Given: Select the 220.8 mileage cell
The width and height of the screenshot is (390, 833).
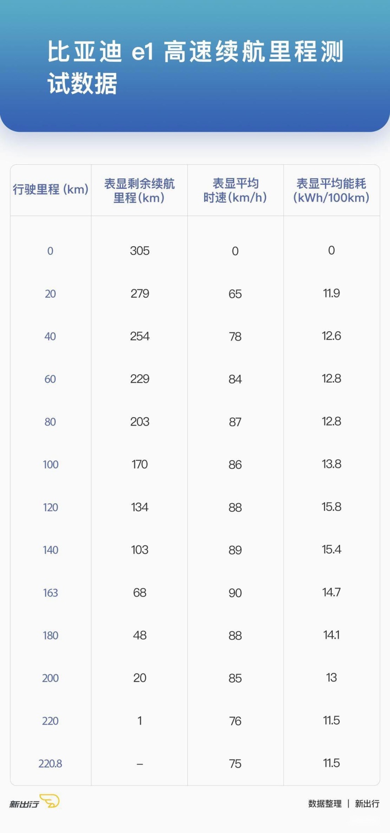Looking at the screenshot, I should [x=50, y=763].
